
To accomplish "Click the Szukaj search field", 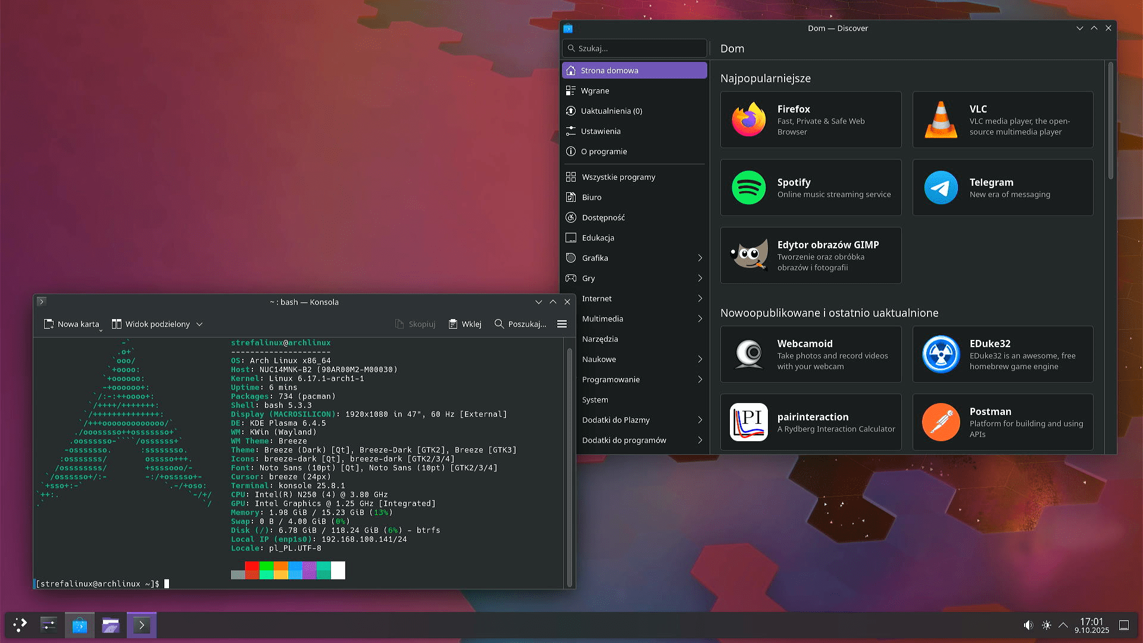I will [635, 48].
